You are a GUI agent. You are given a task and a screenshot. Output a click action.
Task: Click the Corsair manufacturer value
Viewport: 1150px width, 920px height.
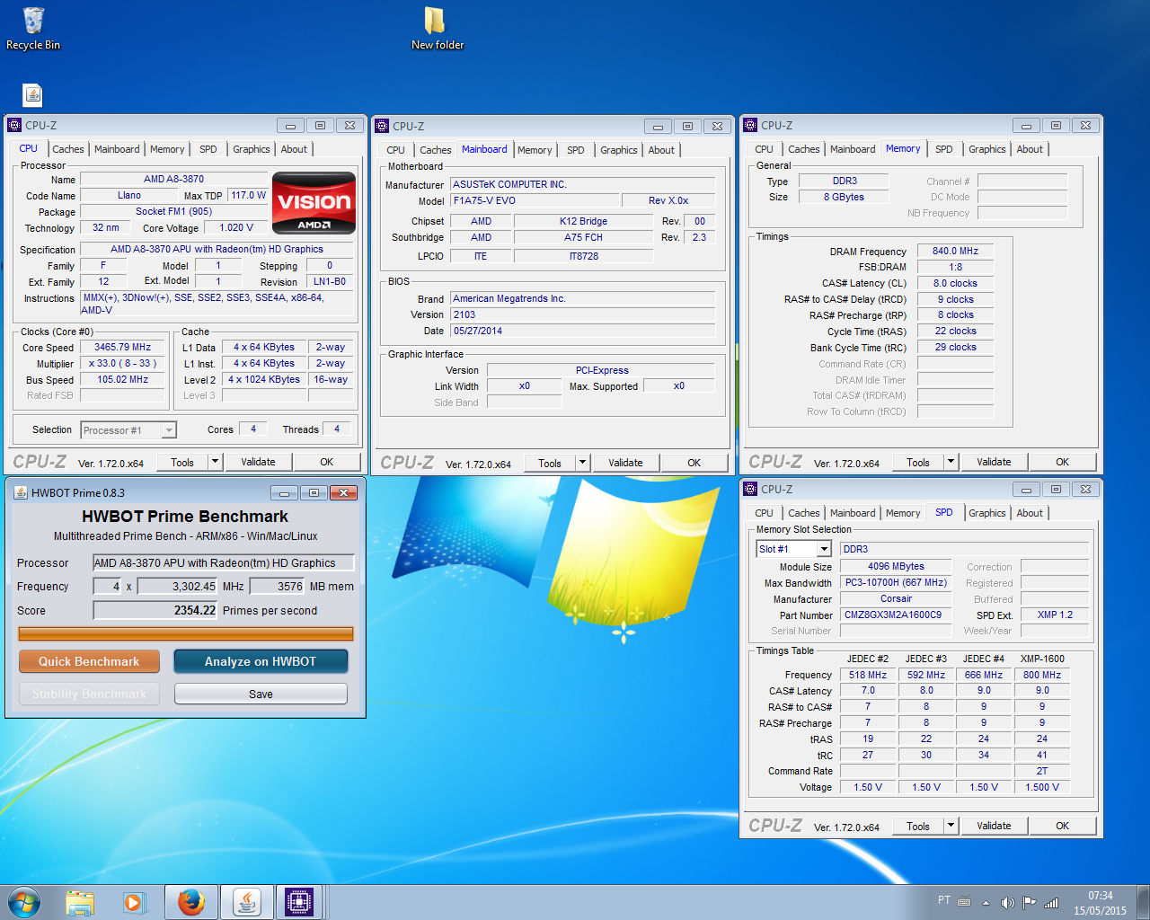(896, 598)
